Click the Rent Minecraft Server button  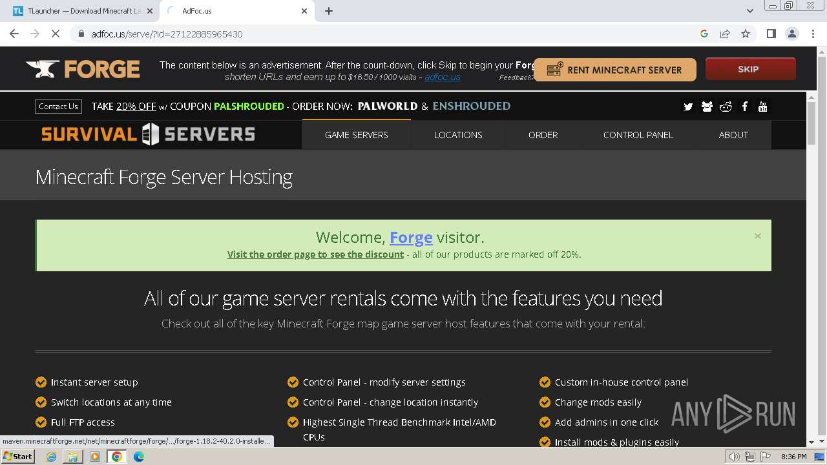[x=614, y=70]
